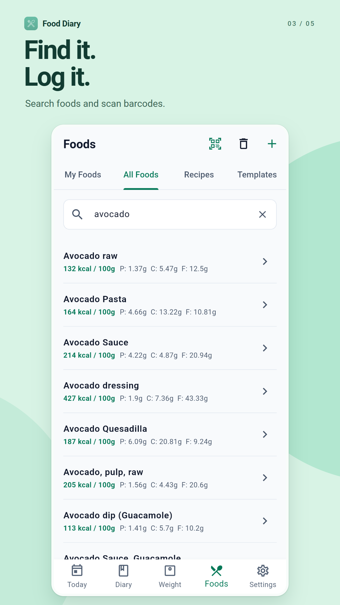Expand Avocado raw details chevron
This screenshot has width=340, height=605.
tap(265, 262)
